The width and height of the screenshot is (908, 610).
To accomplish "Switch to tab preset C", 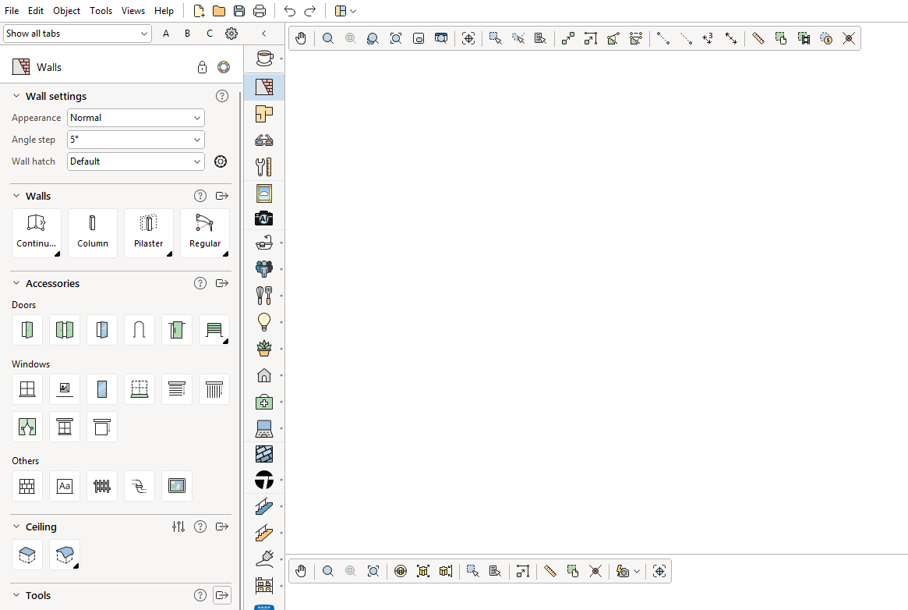I will tap(210, 34).
